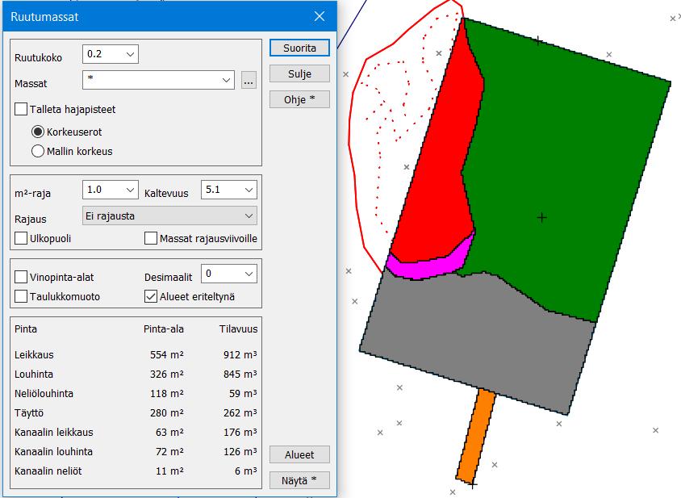Image resolution: width=681 pixels, height=498 pixels.
Task: Click the orange canal strip in drawing
Action: pos(477,434)
